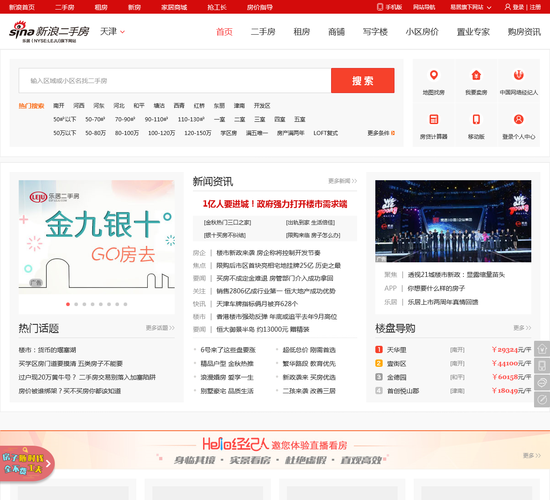Click the floating edit feedback sidebar icon

click(542, 399)
